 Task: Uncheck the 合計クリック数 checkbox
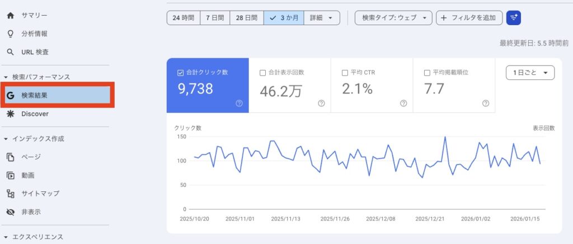tap(180, 73)
